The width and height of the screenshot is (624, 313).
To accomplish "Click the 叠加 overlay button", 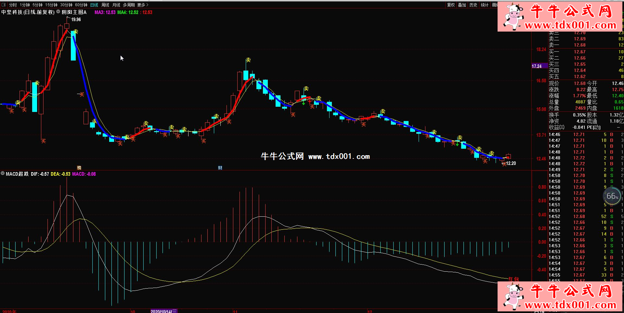I will pyautogui.click(x=462, y=5).
